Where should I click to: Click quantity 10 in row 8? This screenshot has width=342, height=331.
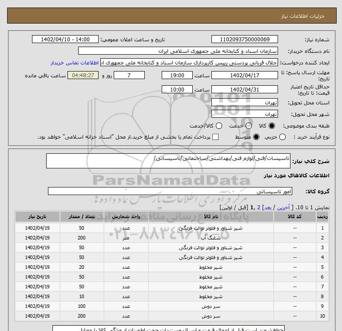click(x=82, y=296)
